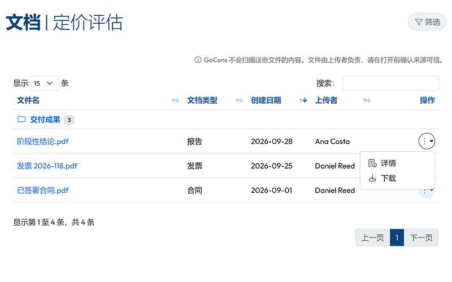
Task: Open 已签署合同.pdf file link
Action: (43, 191)
